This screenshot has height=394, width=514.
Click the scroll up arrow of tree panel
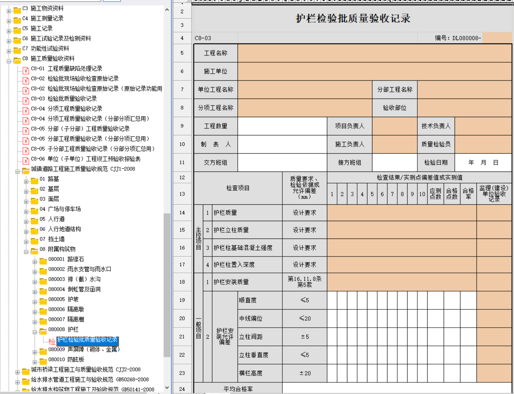(x=167, y=10)
